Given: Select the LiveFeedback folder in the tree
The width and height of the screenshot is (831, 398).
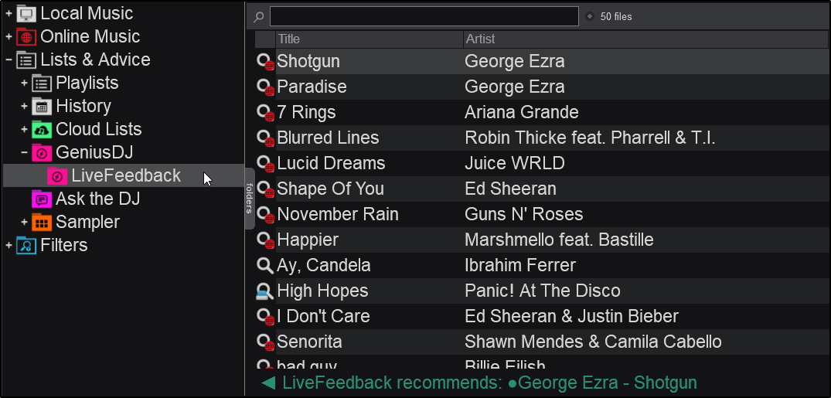Looking at the screenshot, I should click(x=125, y=175).
